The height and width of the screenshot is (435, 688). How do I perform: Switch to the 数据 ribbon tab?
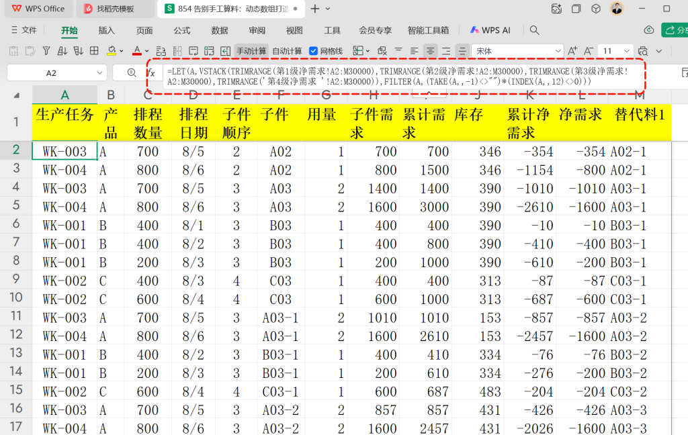tap(220, 30)
